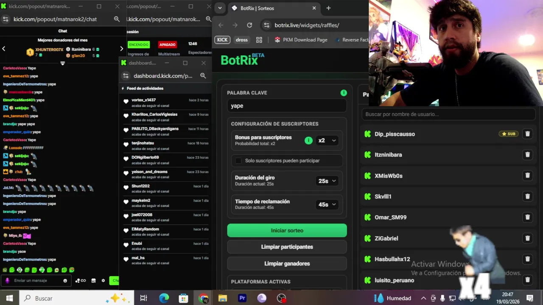Open Premiere Pro from taskbar

pos(242,298)
